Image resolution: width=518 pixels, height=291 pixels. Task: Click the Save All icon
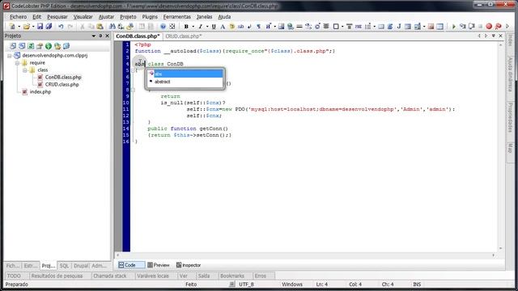coord(49,27)
